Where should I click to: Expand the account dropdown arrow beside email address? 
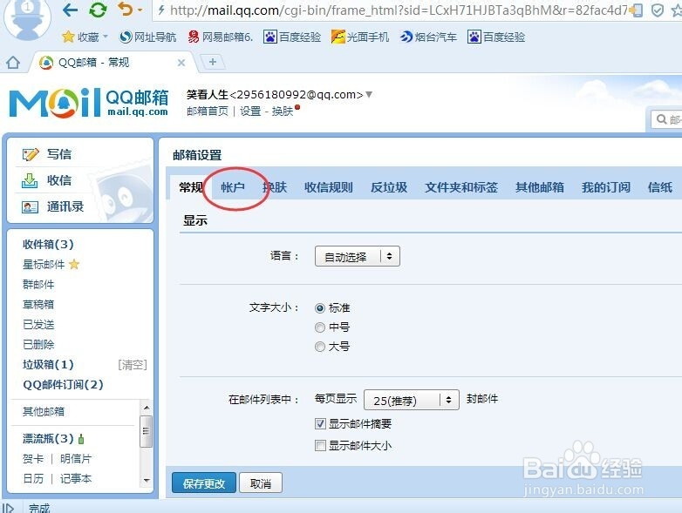click(369, 94)
